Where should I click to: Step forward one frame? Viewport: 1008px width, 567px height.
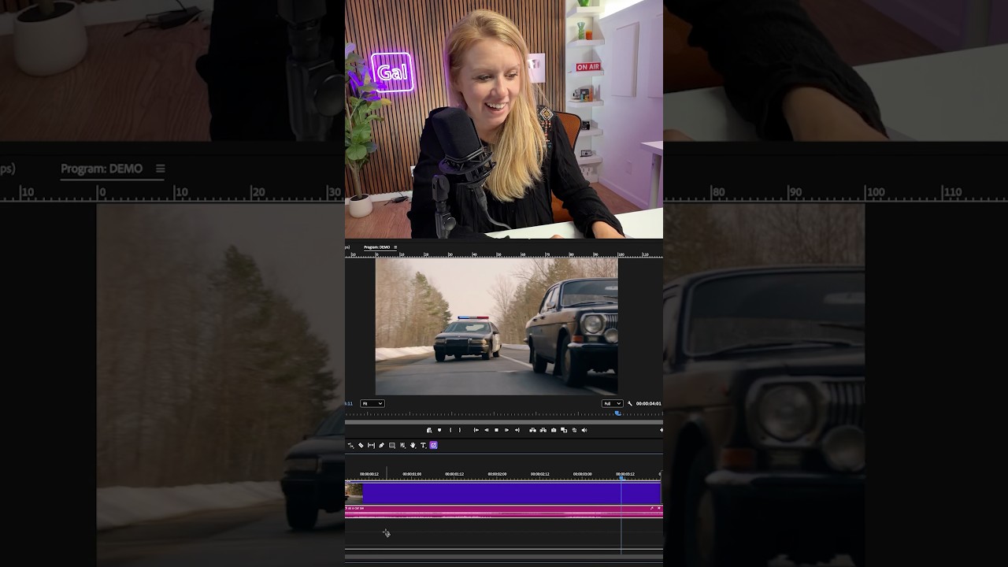pos(506,430)
